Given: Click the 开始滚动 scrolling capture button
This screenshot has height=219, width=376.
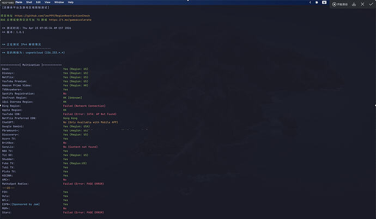Looking at the screenshot, I should [x=340, y=4].
